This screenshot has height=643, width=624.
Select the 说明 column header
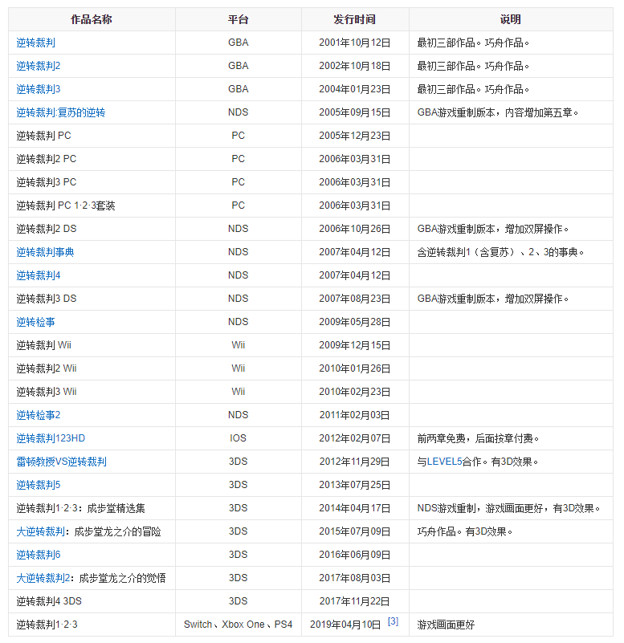click(511, 19)
